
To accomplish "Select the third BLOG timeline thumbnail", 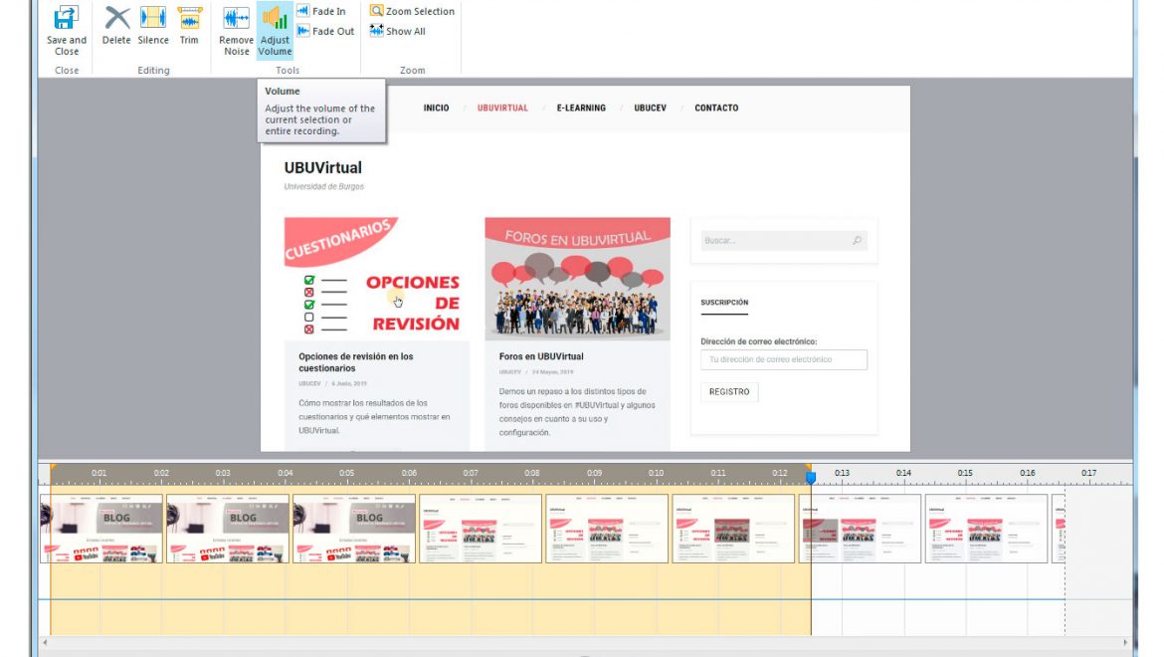I will tap(354, 529).
